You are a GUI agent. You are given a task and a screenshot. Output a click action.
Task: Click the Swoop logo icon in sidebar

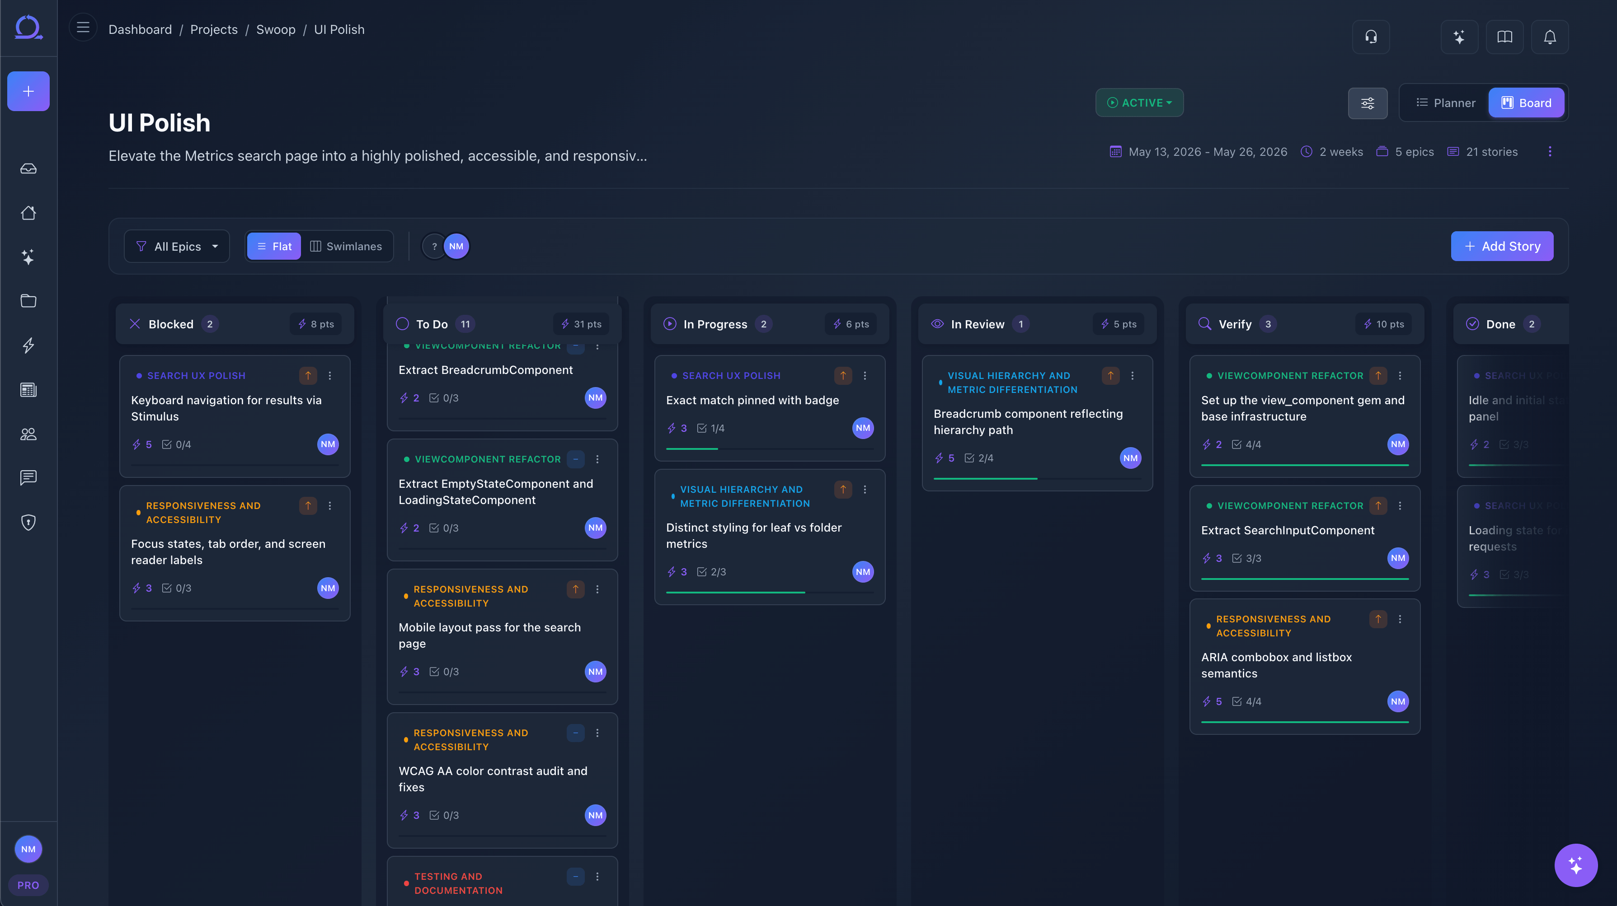pyautogui.click(x=28, y=28)
